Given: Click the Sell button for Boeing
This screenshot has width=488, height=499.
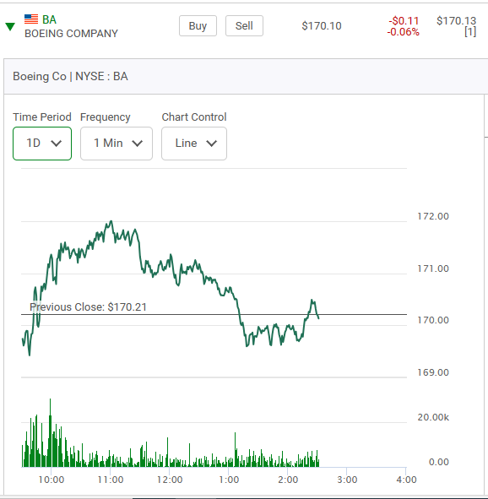Looking at the screenshot, I should (244, 26).
